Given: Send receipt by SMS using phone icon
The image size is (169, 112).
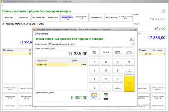Looking at the screenshot, I should click(x=106, y=96).
